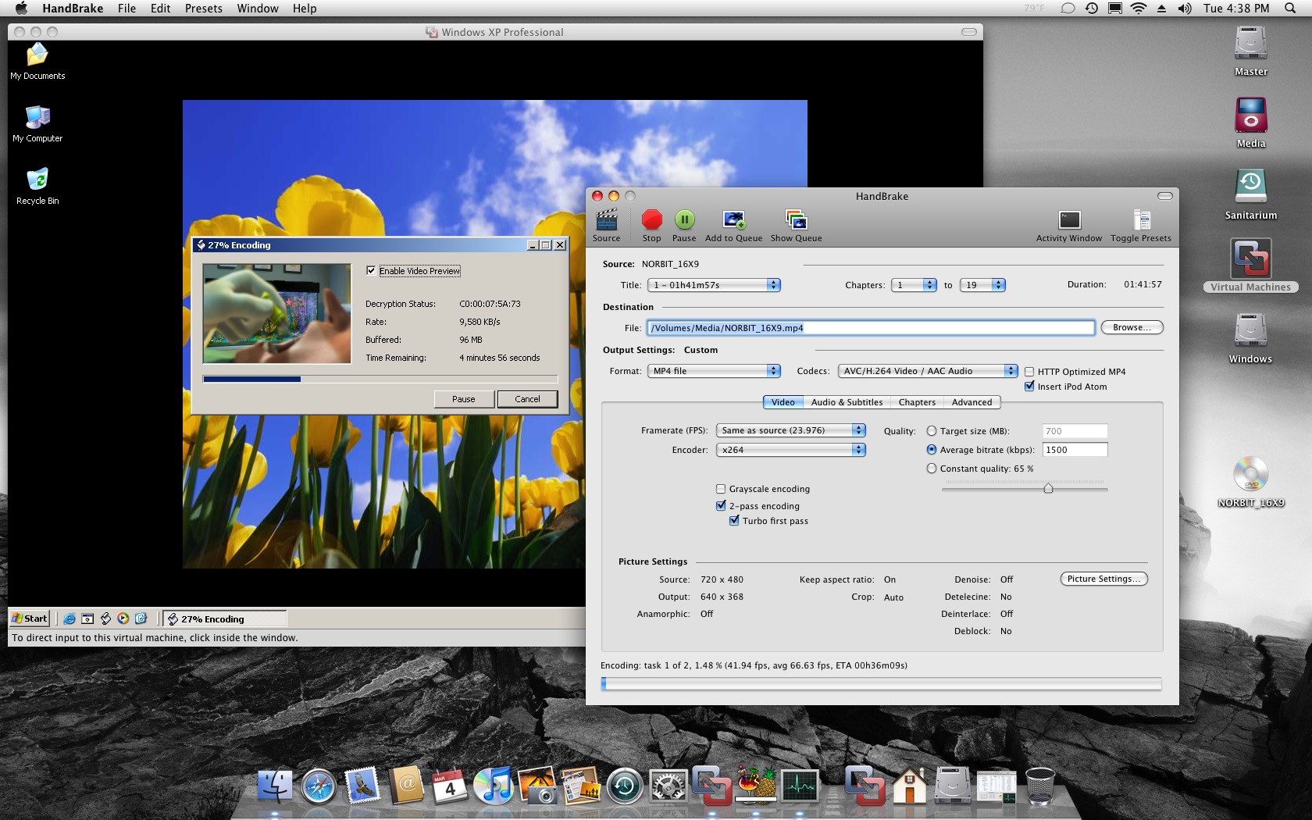Expand the Encoder dropdown set to x264
Viewport: 1312px width, 820px height.
(791, 450)
